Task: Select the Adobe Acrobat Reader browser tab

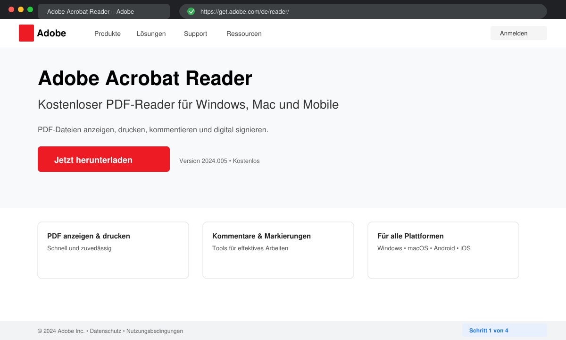Action: click(x=104, y=11)
